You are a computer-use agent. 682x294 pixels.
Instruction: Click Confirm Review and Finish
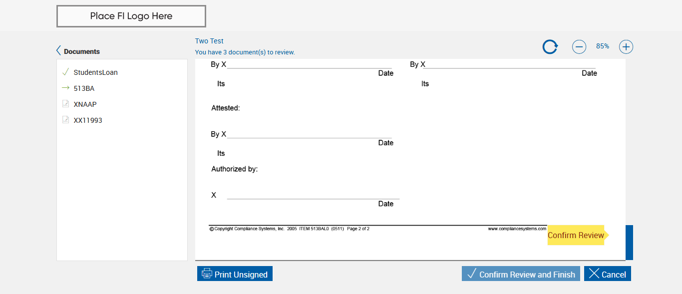point(521,274)
